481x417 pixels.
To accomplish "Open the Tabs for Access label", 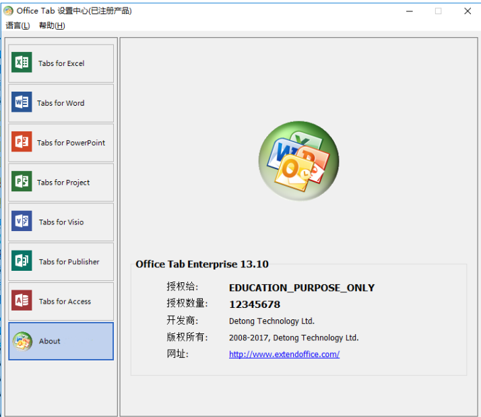I will (x=65, y=301).
